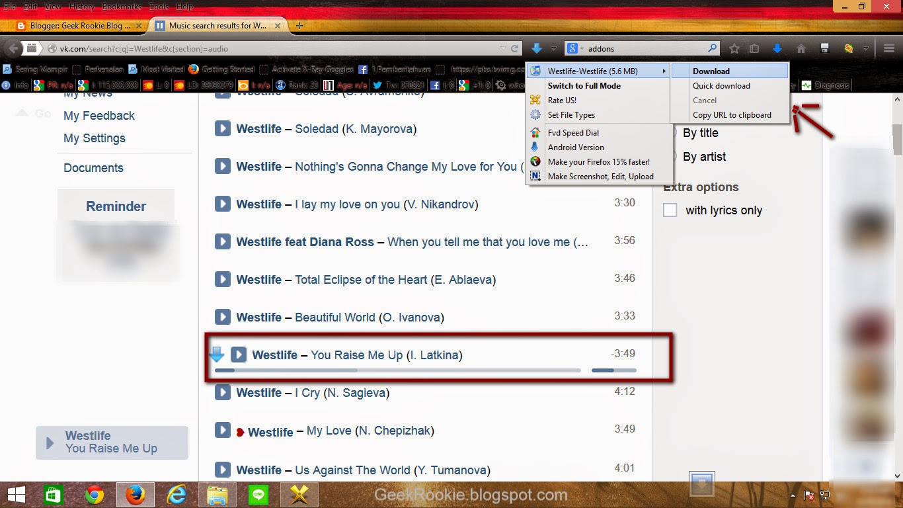Screen dimensions: 903x508
Task: Tick the with lyrics only checkbox
Action: (670, 210)
